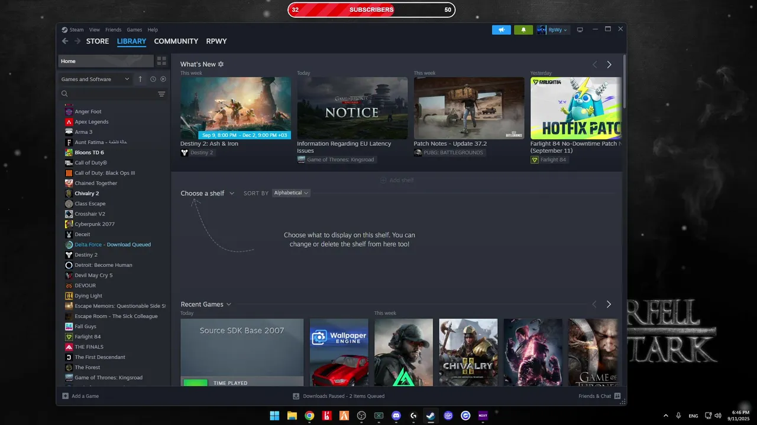Open File Explorer from the taskbar

point(292,416)
